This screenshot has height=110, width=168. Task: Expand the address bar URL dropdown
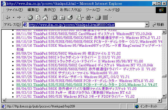tap(147, 25)
